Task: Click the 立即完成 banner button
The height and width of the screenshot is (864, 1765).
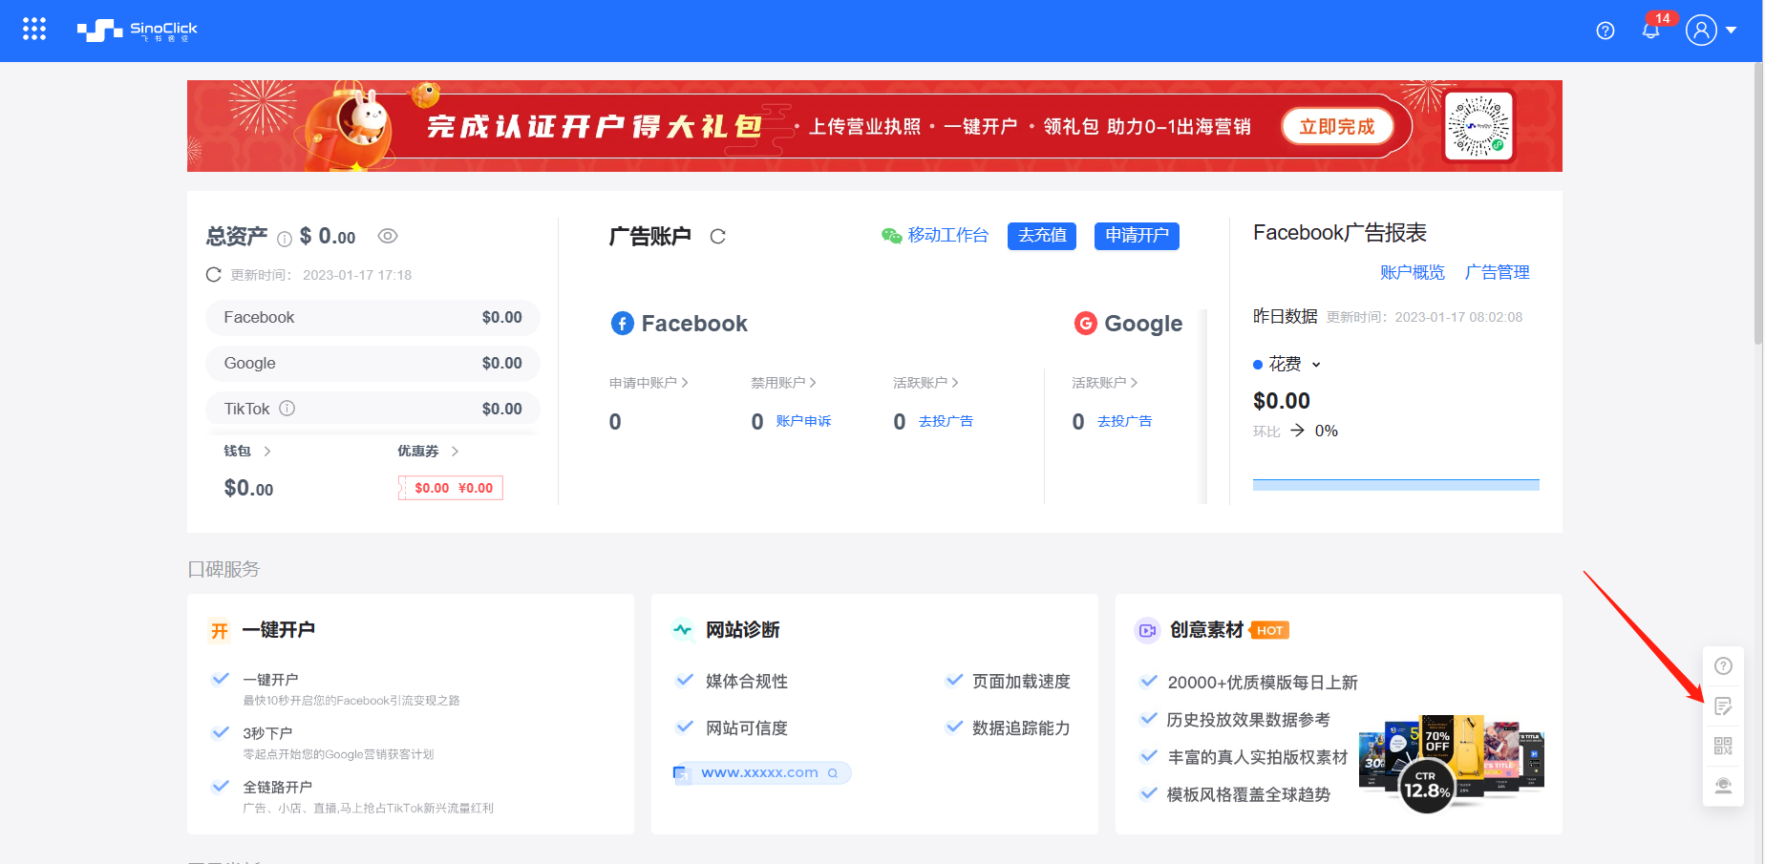Action: tap(1337, 126)
